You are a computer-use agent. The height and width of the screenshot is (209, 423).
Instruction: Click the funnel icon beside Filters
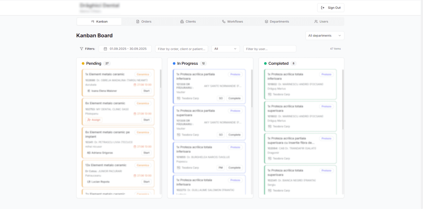pos(81,49)
